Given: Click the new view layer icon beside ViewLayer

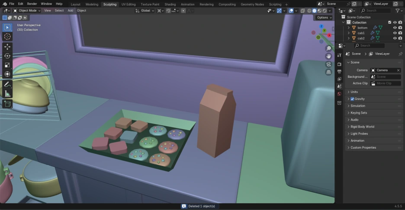Looking at the screenshot, I should point(395,4).
